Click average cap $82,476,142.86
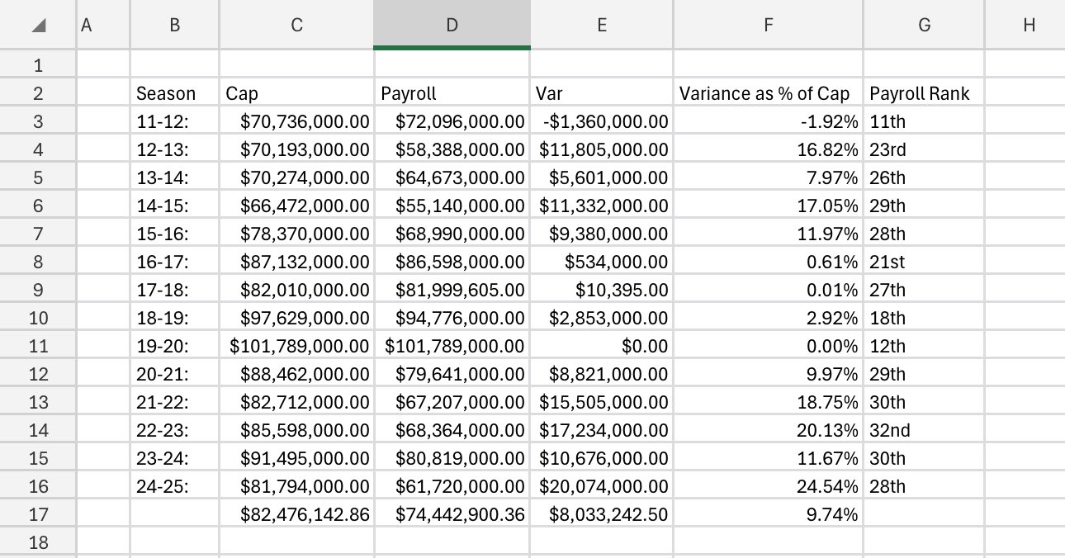The width and height of the screenshot is (1065, 558). [x=296, y=514]
